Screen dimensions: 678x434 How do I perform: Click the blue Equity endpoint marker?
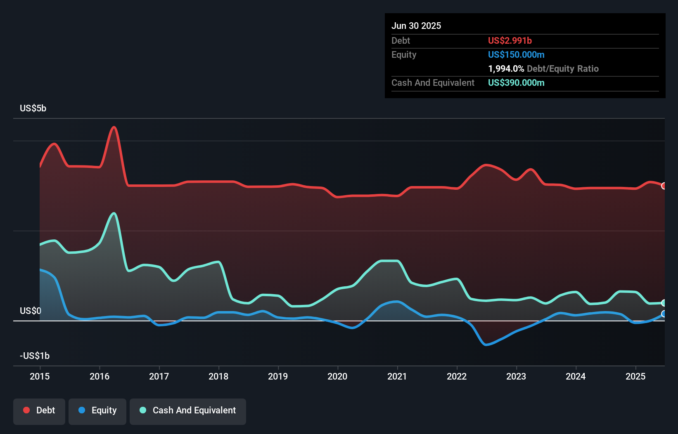point(664,314)
